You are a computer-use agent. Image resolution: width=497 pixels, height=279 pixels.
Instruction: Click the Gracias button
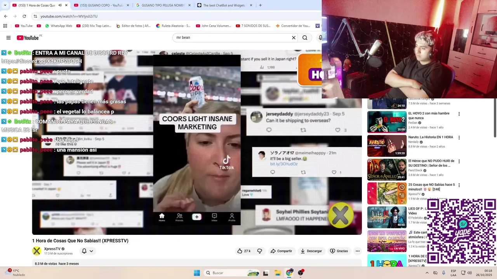(x=339, y=251)
